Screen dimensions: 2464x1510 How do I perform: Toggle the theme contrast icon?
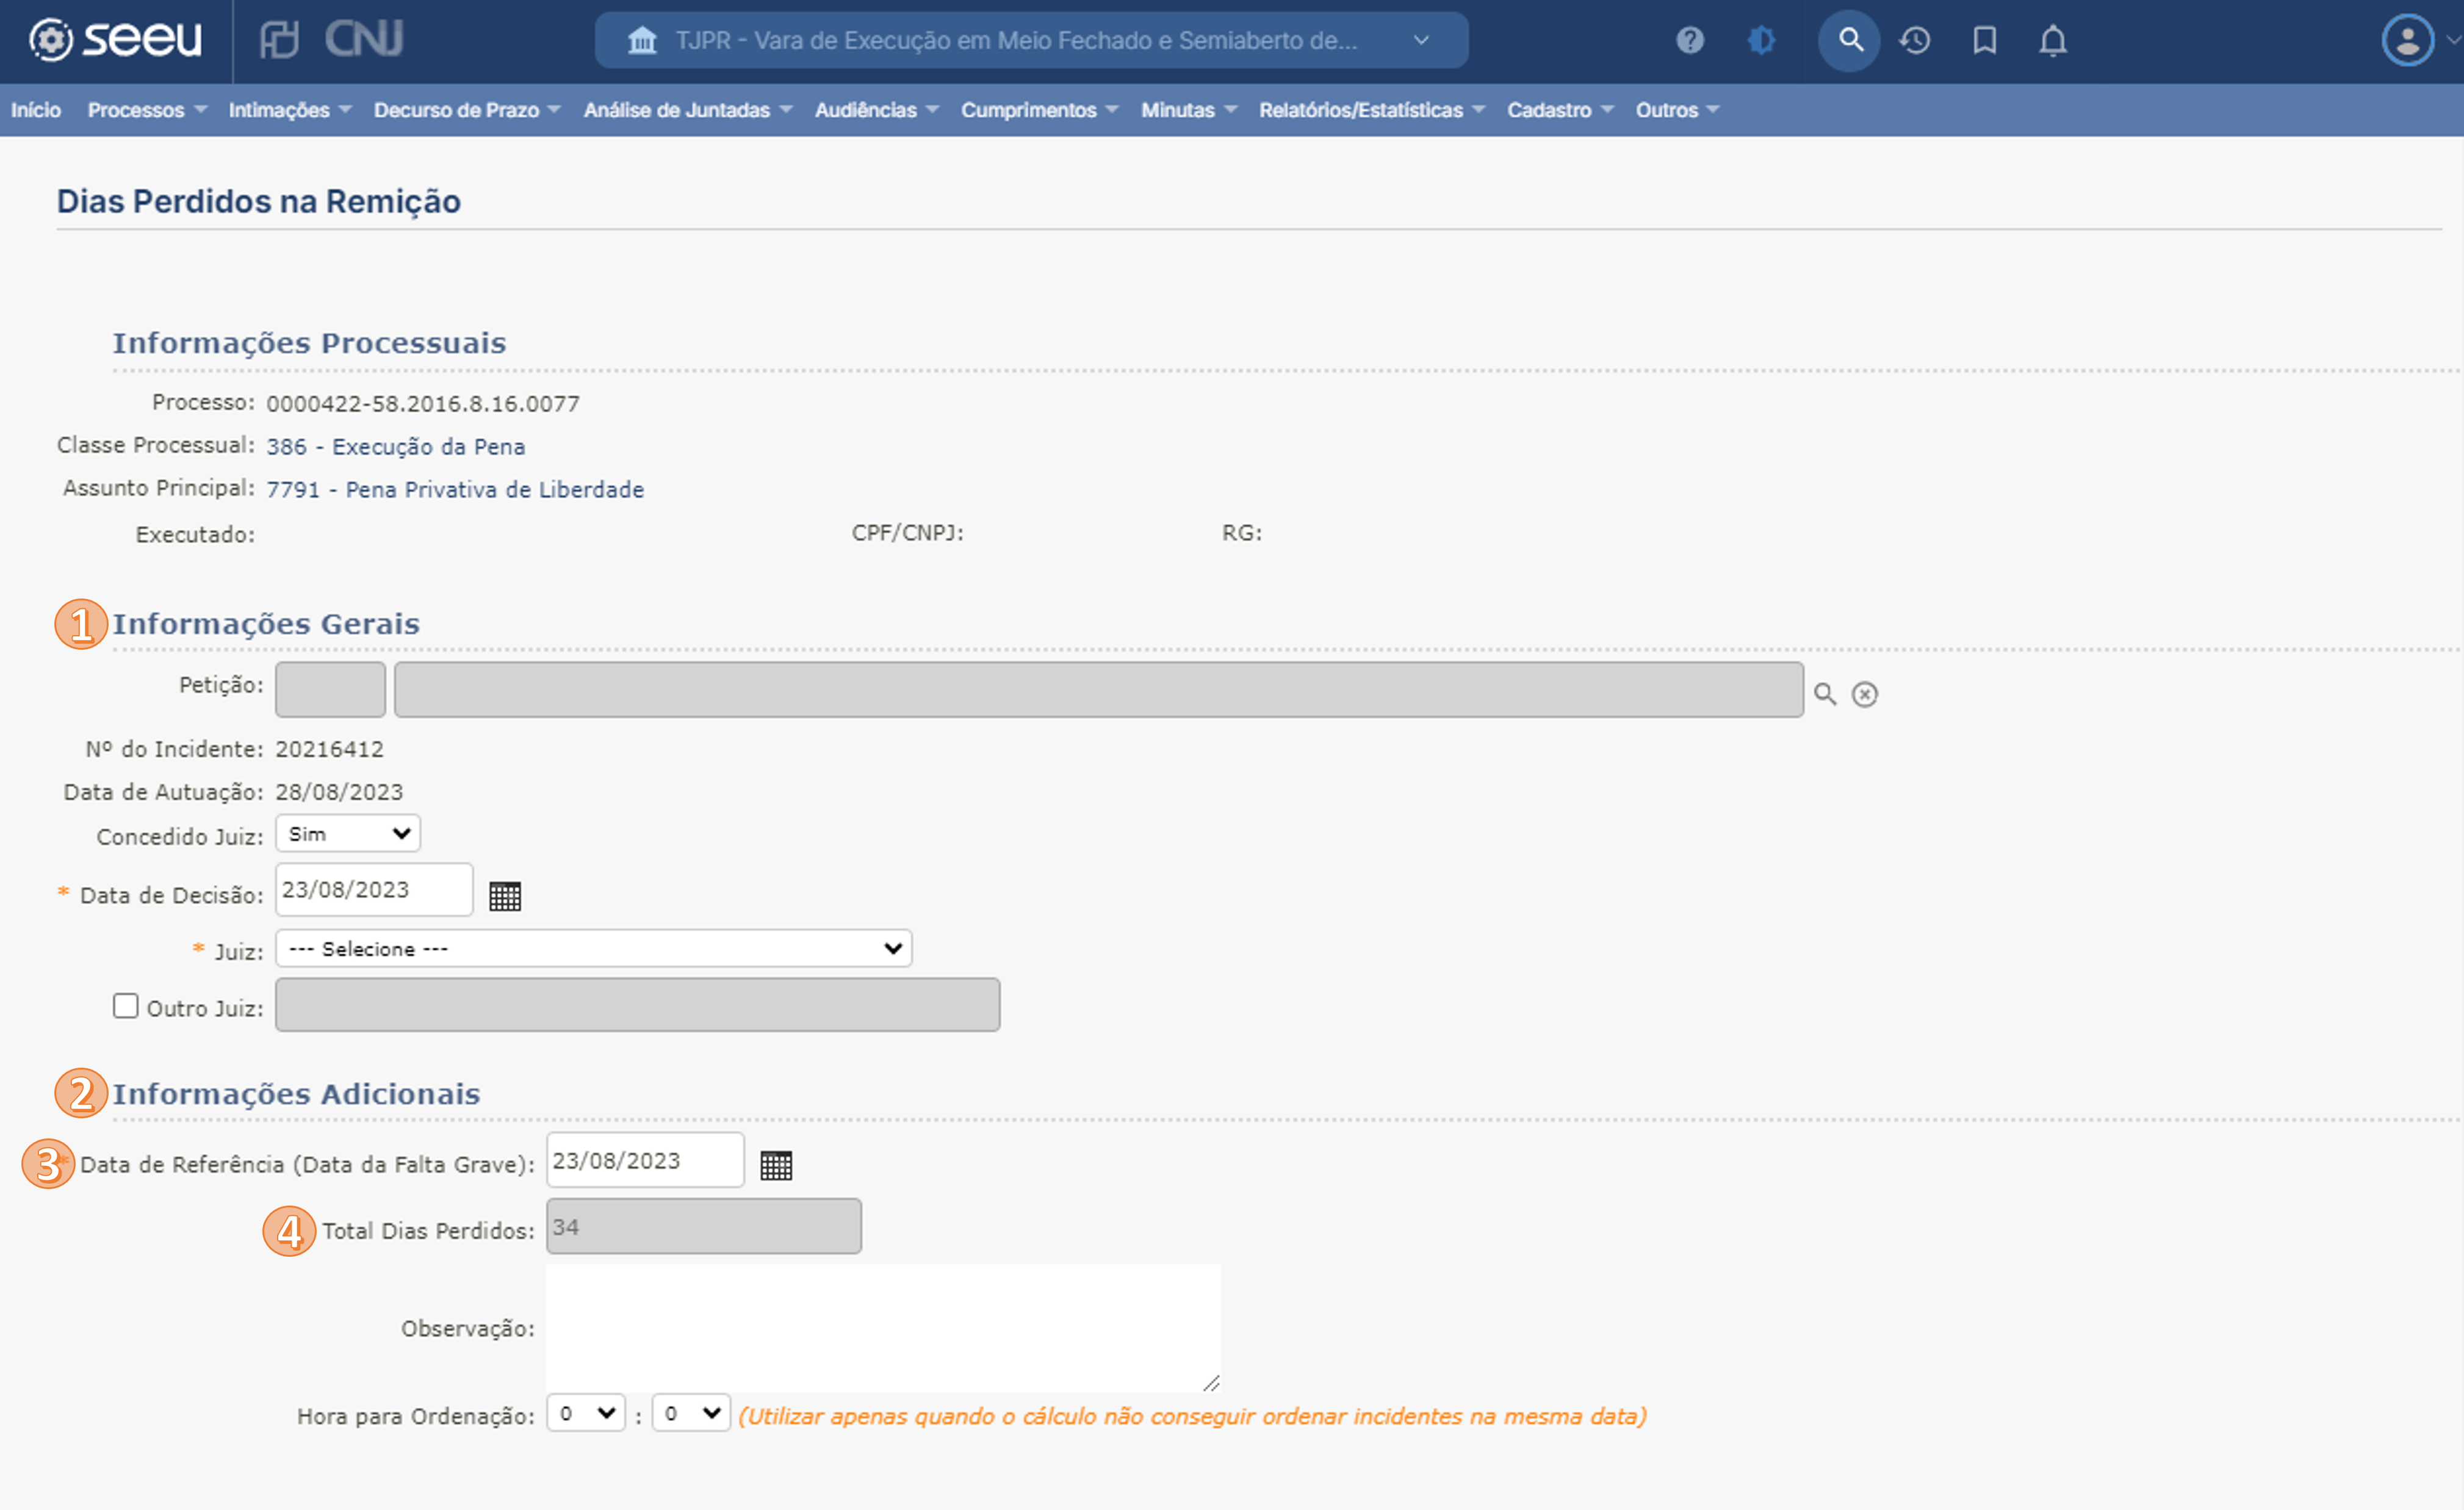tap(1761, 40)
